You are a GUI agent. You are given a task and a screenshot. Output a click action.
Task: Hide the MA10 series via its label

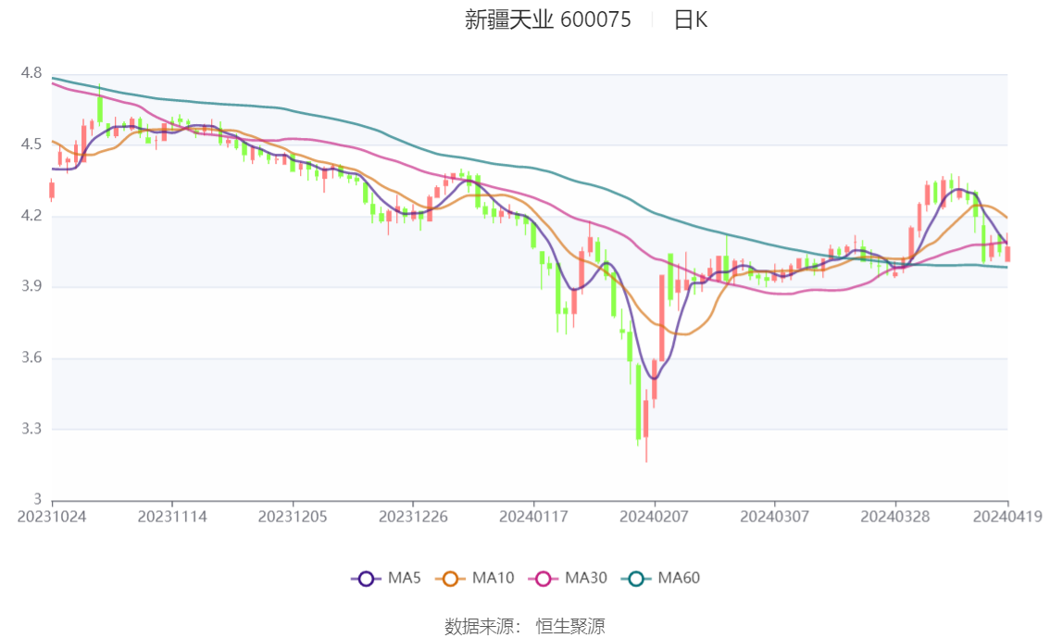(x=493, y=578)
